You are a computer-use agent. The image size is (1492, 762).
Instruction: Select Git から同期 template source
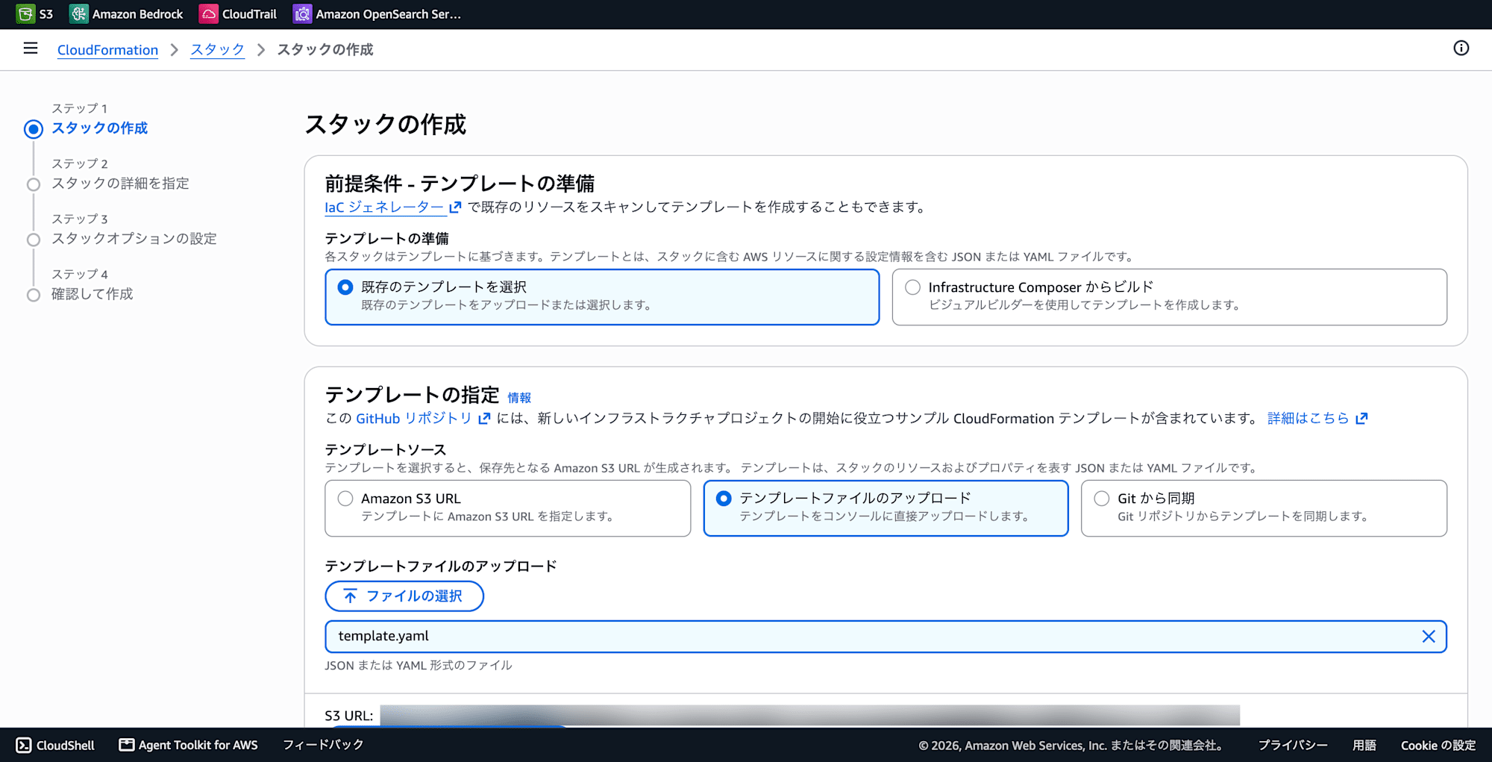1102,499
